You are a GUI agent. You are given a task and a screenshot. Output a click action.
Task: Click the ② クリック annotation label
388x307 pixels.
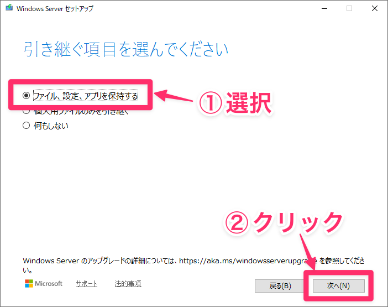click(284, 222)
